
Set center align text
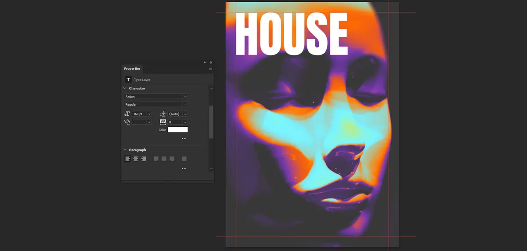pyautogui.click(x=136, y=159)
